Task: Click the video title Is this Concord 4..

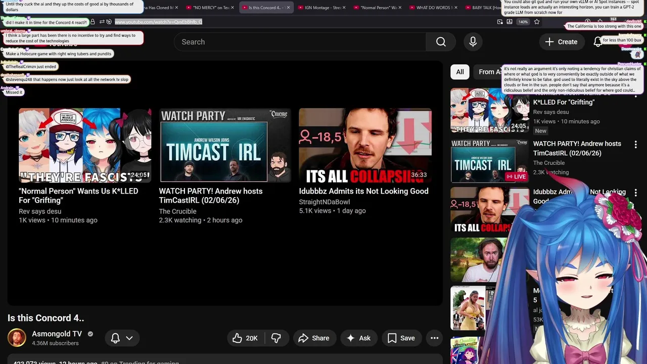Action: tap(45, 318)
